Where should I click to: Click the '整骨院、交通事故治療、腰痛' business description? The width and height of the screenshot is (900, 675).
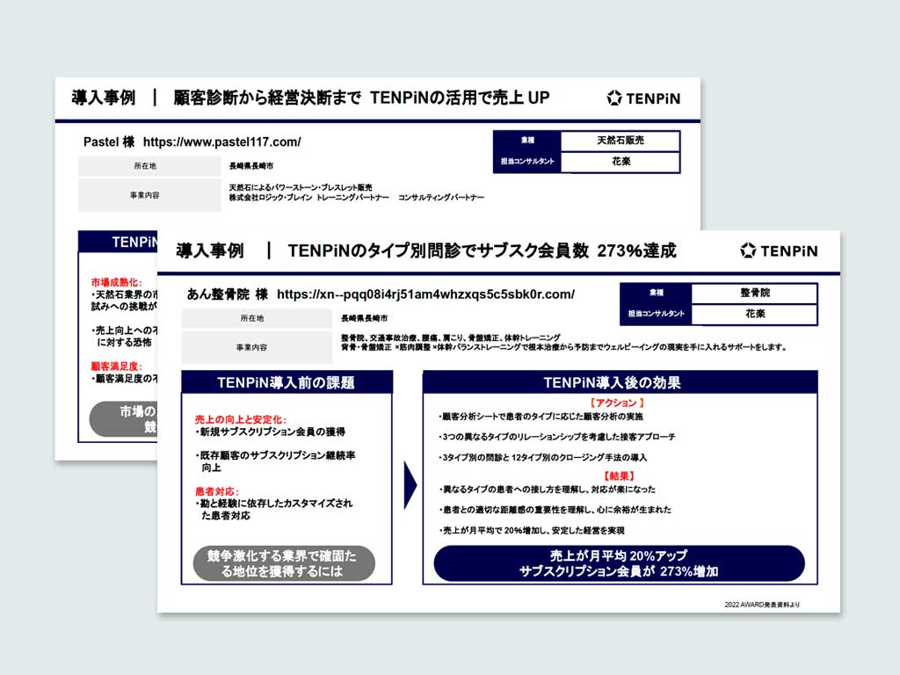(x=451, y=337)
